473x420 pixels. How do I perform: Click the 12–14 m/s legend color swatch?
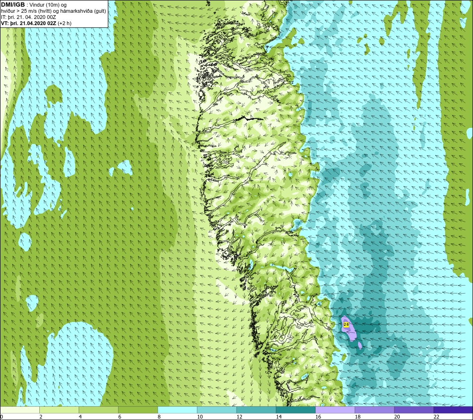(256, 410)
